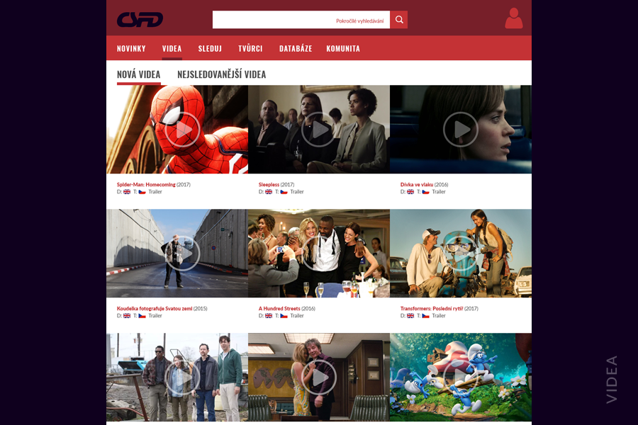Play the Transformers: Poslední rytíř trailer
This screenshot has height=425, width=638.
[x=461, y=254]
